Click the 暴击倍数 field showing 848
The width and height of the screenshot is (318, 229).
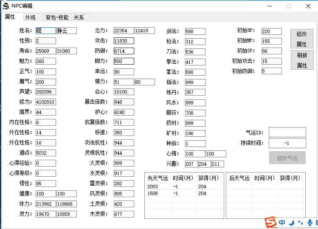(x=124, y=102)
